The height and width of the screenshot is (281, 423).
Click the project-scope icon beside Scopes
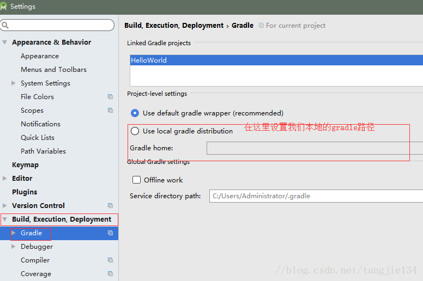point(110,110)
